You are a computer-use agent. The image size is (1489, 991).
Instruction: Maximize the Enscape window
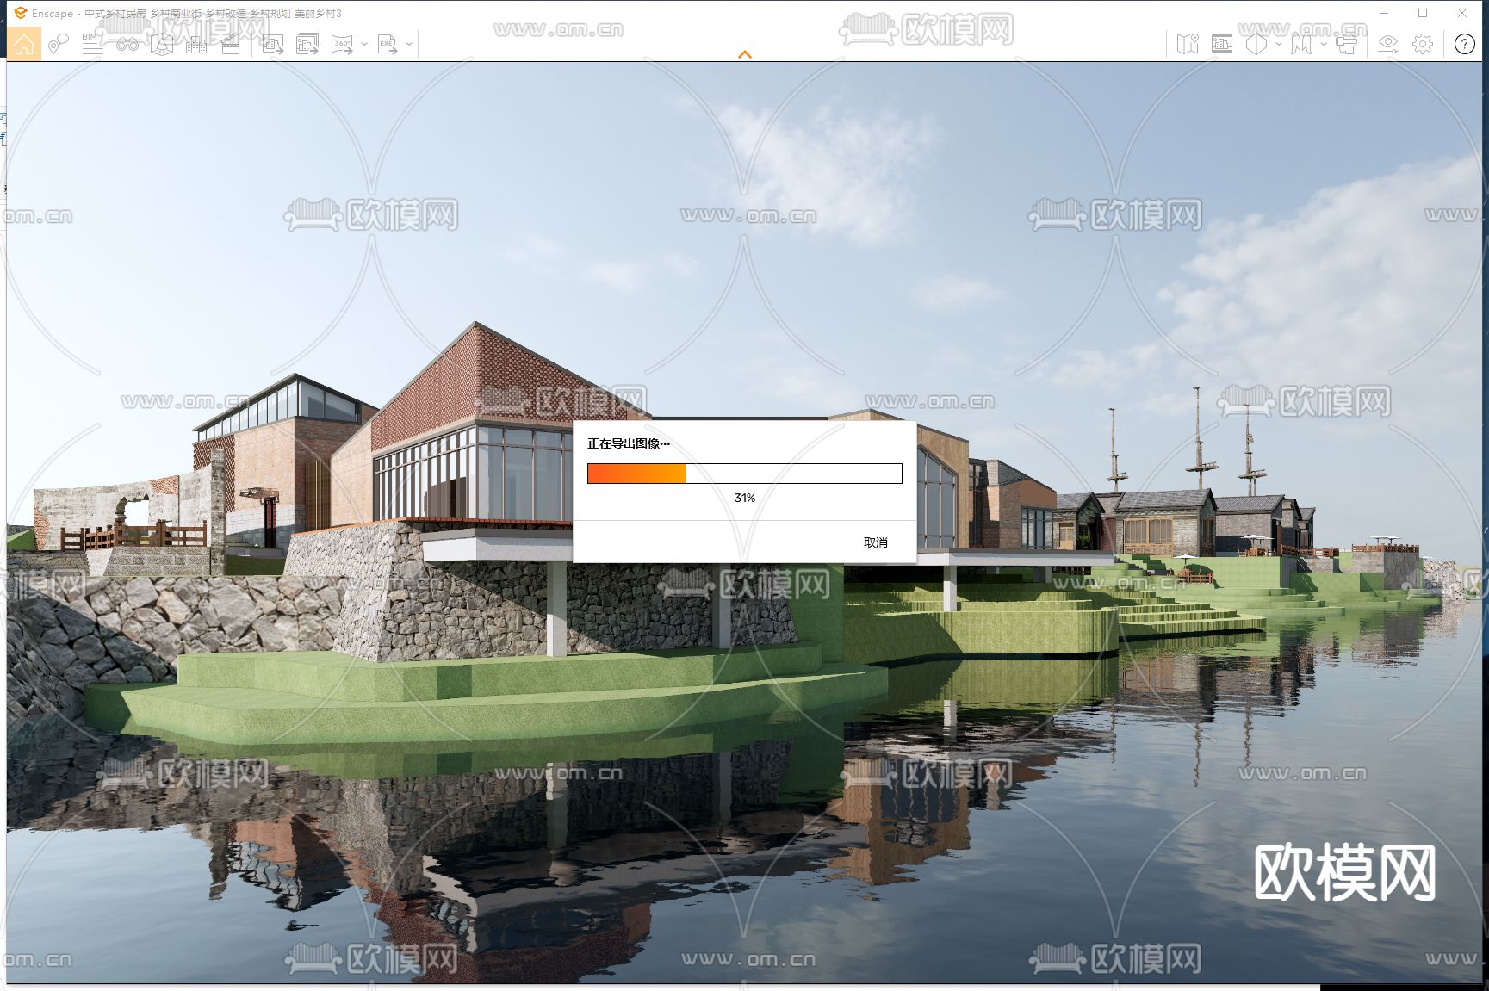(1423, 13)
